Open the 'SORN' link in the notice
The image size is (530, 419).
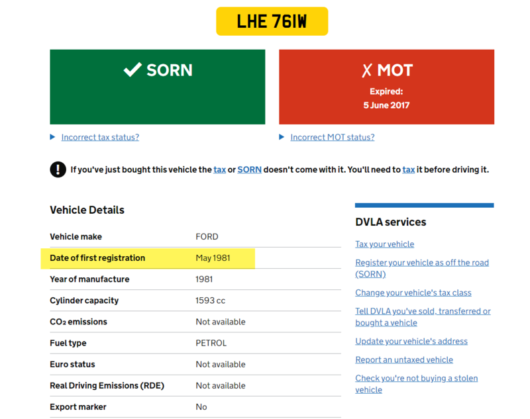click(249, 169)
